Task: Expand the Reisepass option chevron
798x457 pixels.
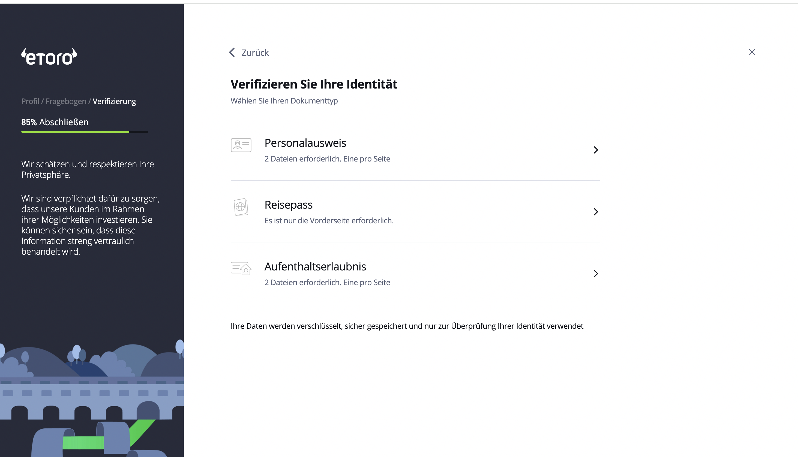Action: 596,212
